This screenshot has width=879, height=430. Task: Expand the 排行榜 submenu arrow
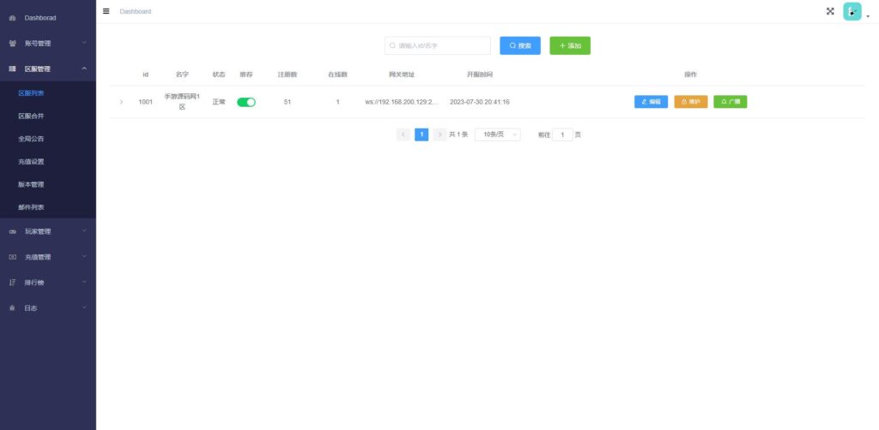(x=84, y=282)
